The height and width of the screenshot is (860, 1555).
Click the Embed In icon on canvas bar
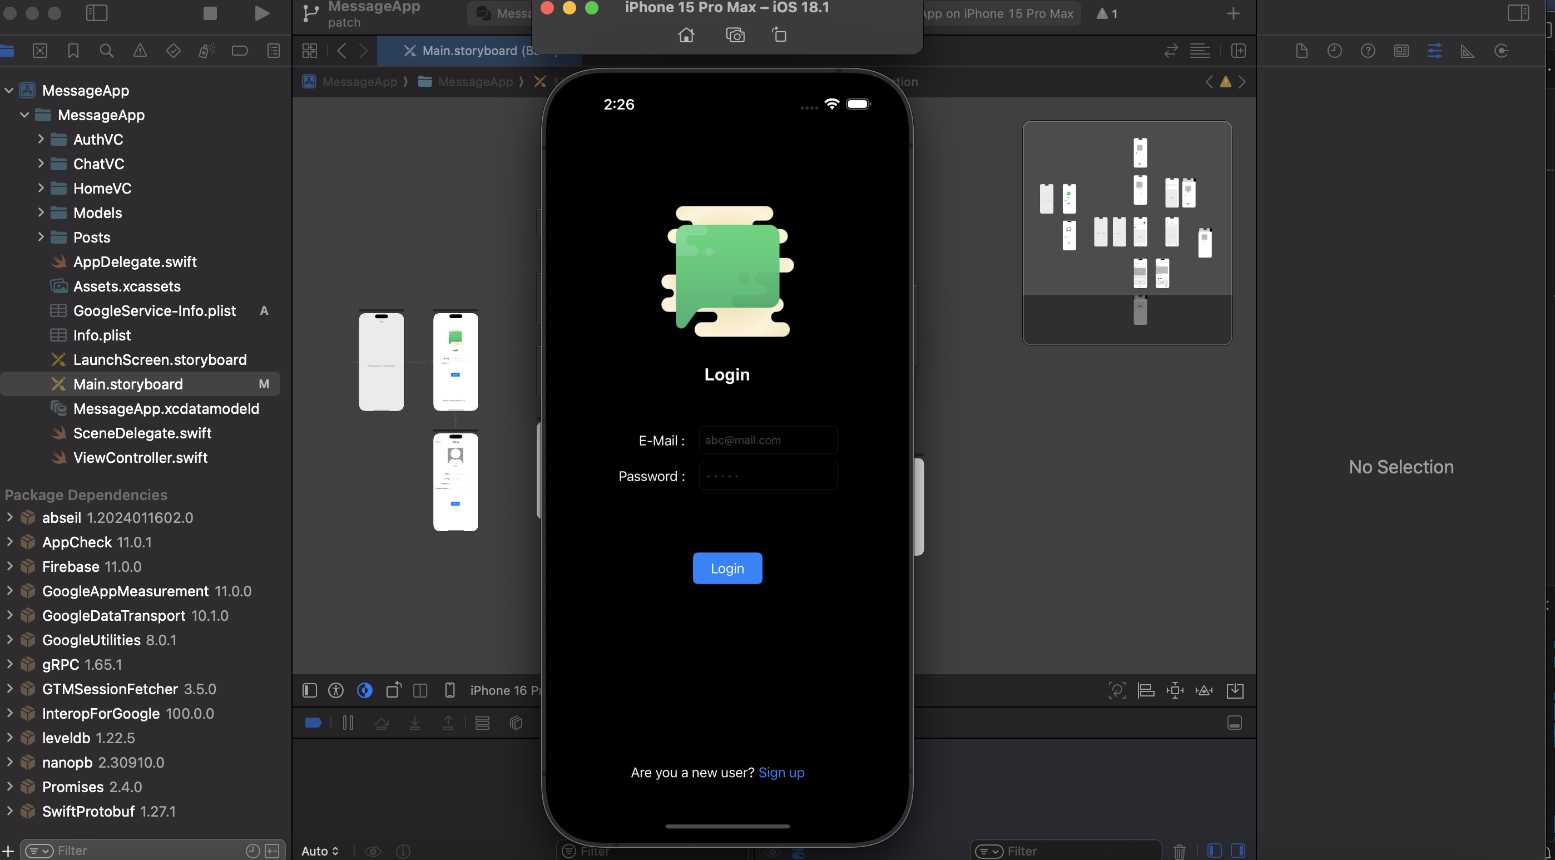[x=1235, y=690]
